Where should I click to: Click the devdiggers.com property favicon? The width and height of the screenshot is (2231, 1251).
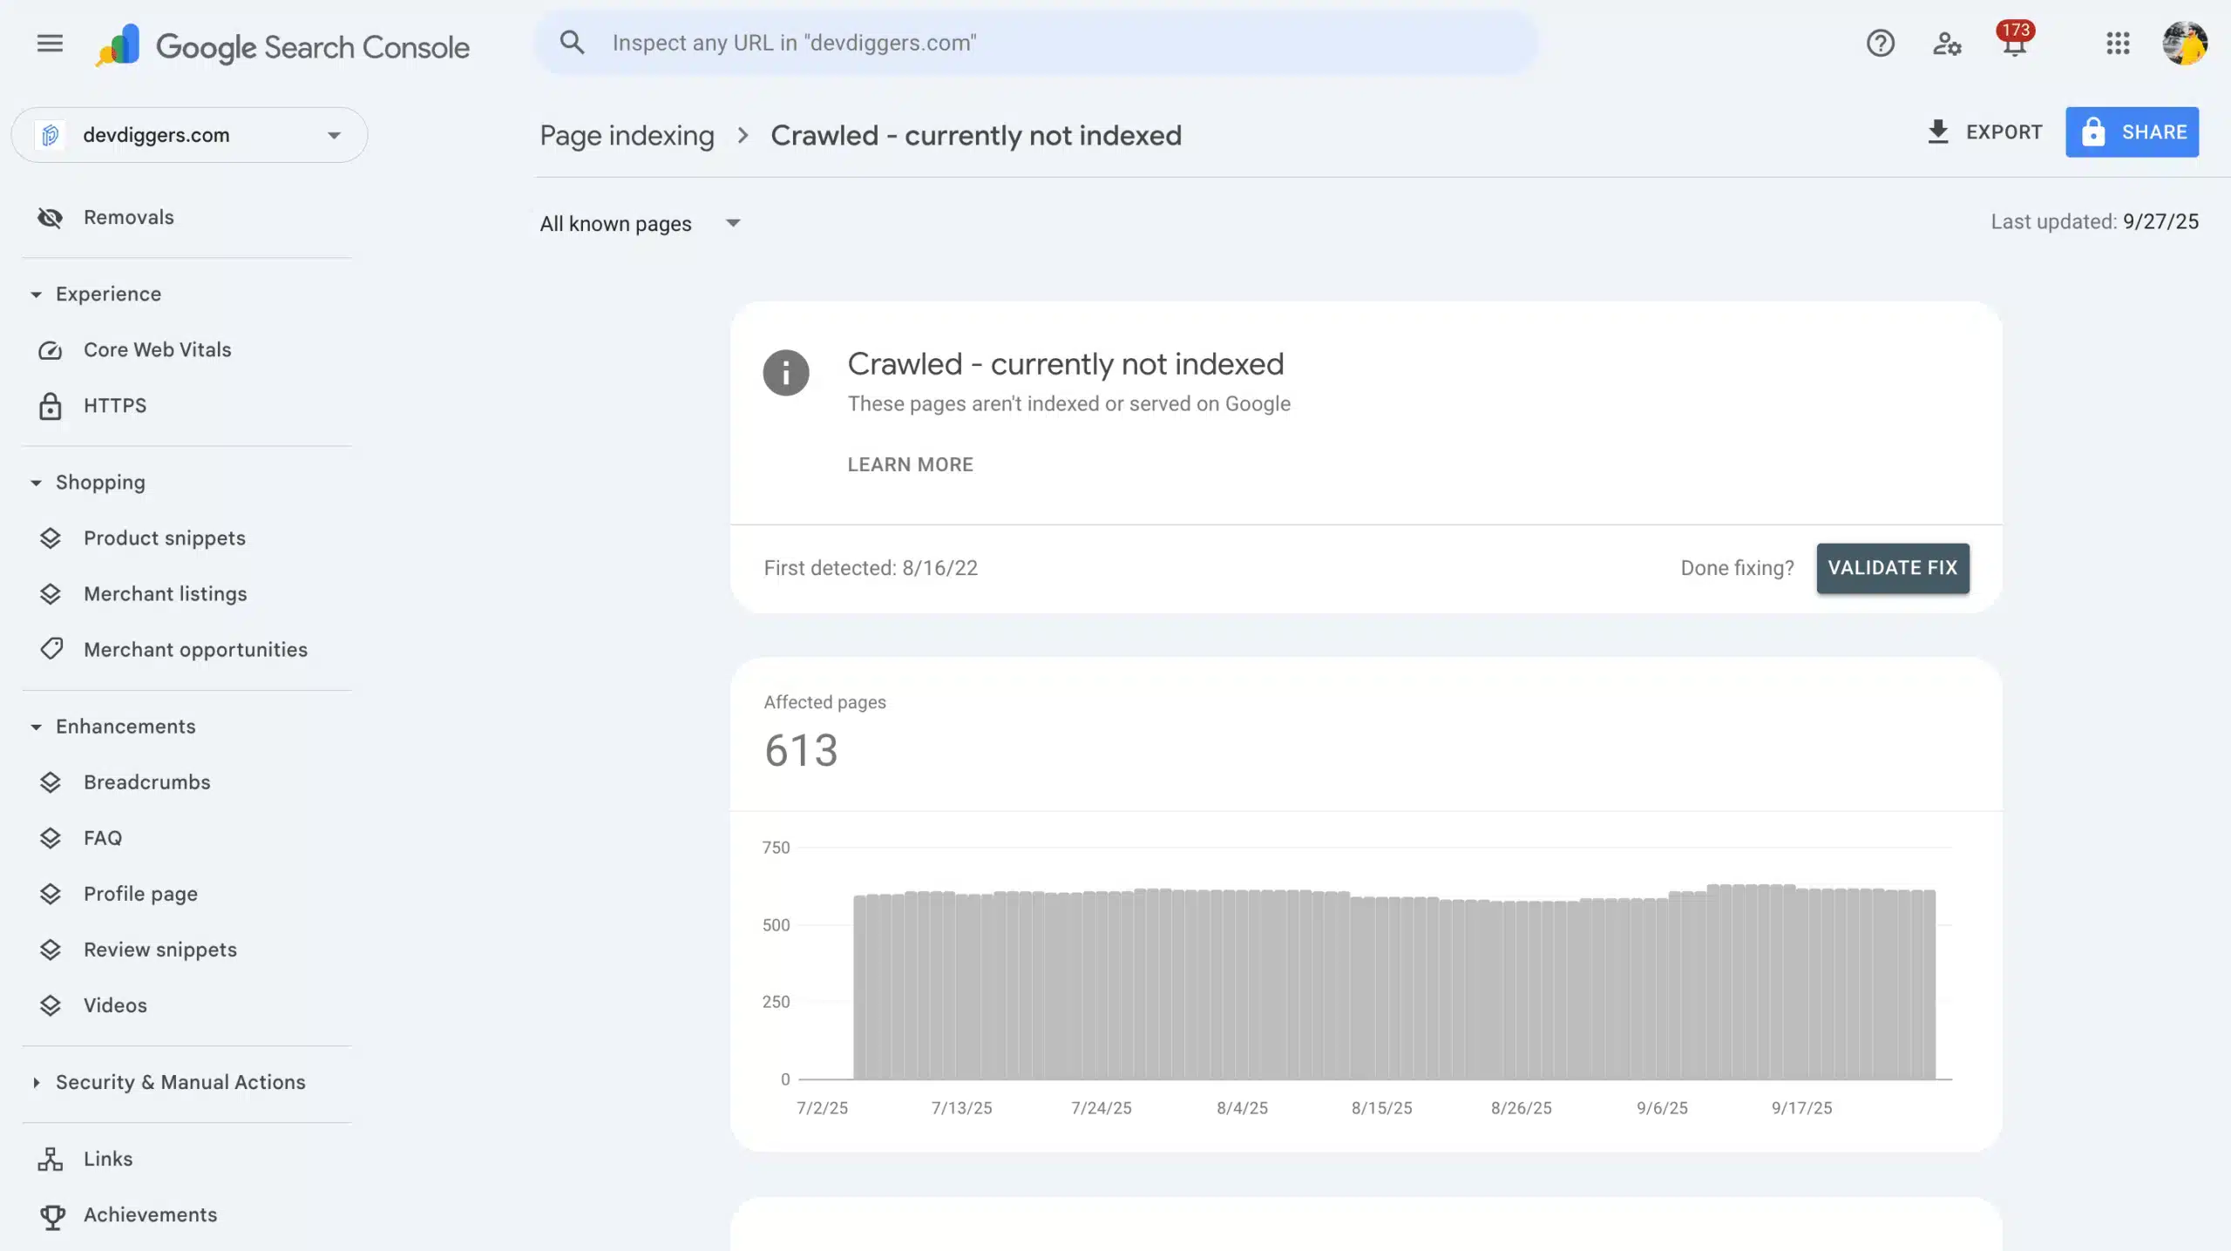pyautogui.click(x=51, y=135)
